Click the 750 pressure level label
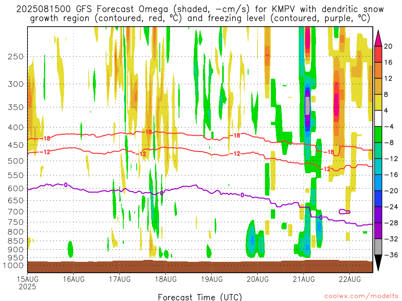 point(16,222)
